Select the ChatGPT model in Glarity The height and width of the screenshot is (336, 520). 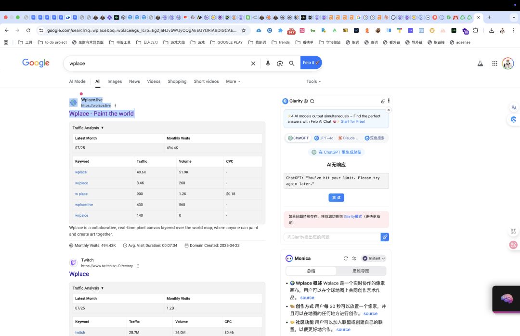pos(298,138)
